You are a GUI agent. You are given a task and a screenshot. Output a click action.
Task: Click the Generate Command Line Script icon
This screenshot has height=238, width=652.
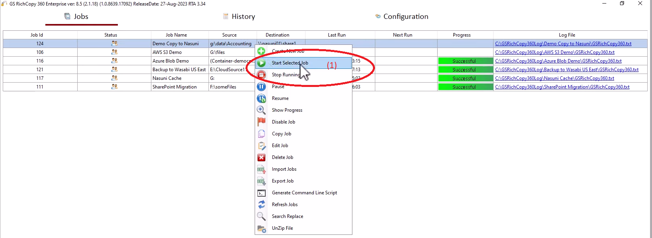(x=261, y=193)
